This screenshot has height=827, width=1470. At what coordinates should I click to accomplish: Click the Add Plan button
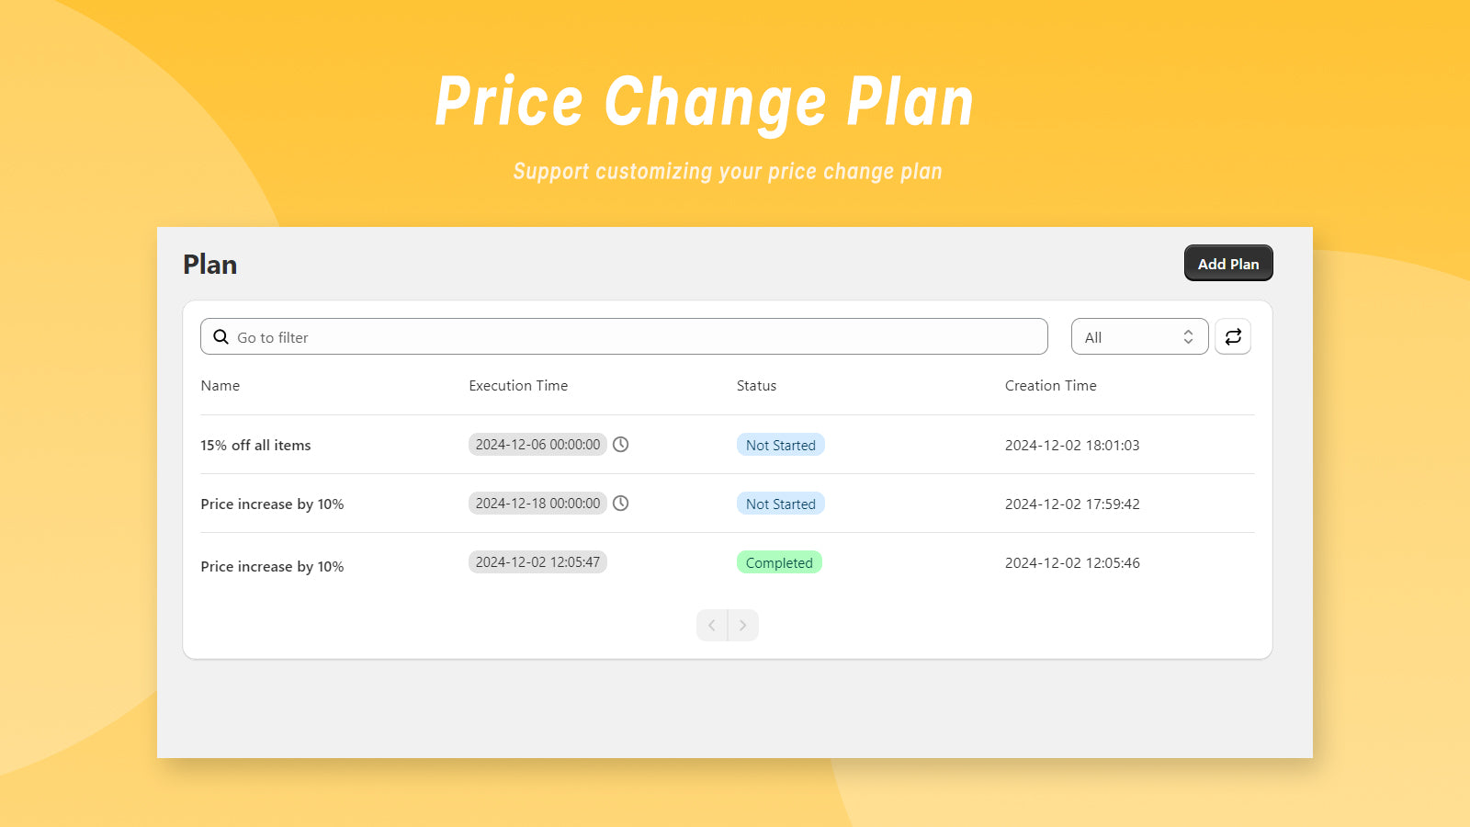pos(1228,263)
